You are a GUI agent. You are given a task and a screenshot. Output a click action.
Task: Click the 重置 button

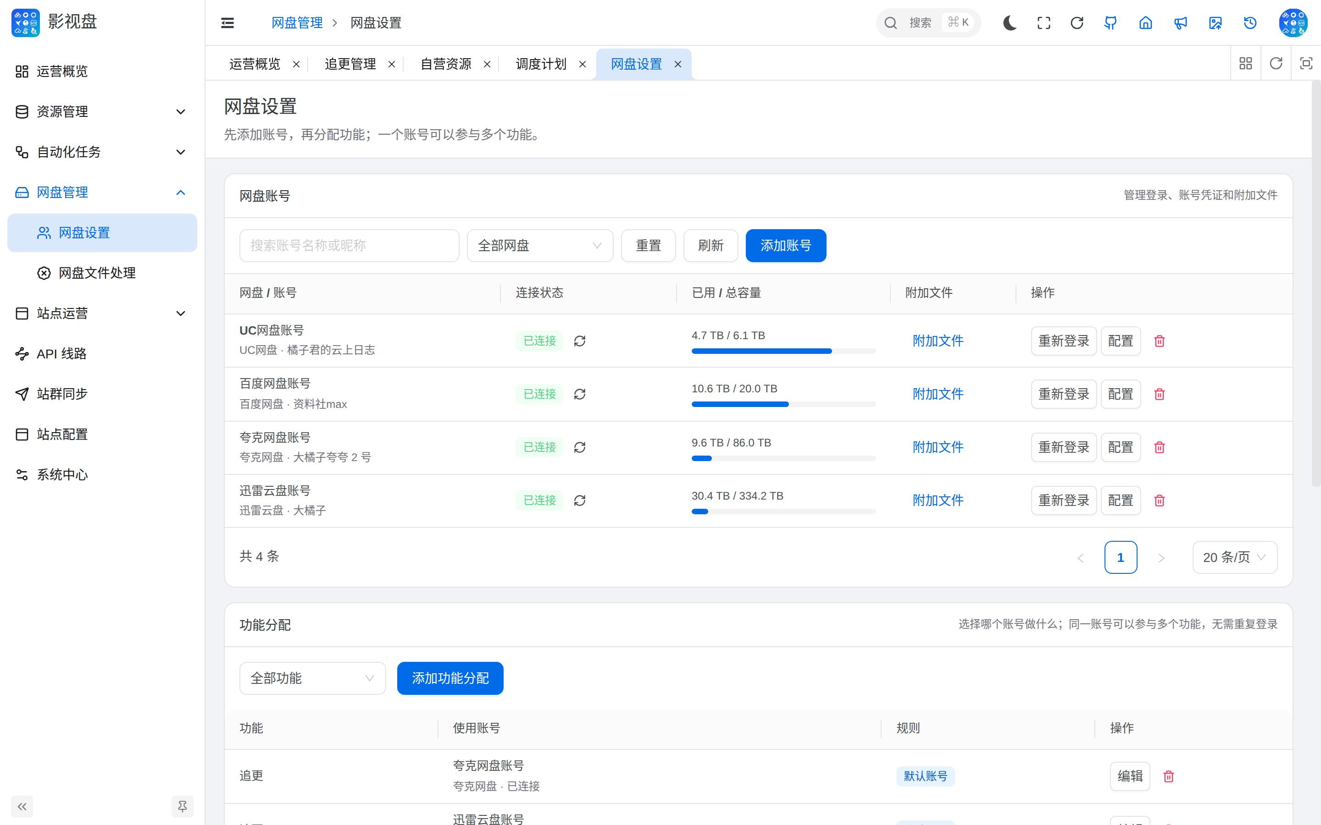[649, 246]
